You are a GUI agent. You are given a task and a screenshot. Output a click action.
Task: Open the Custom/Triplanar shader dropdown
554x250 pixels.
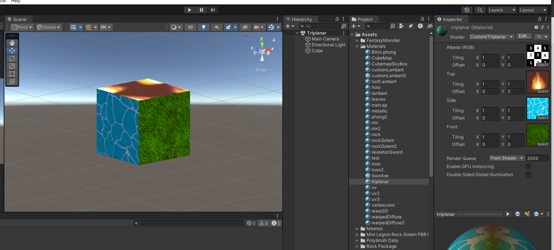(492, 36)
